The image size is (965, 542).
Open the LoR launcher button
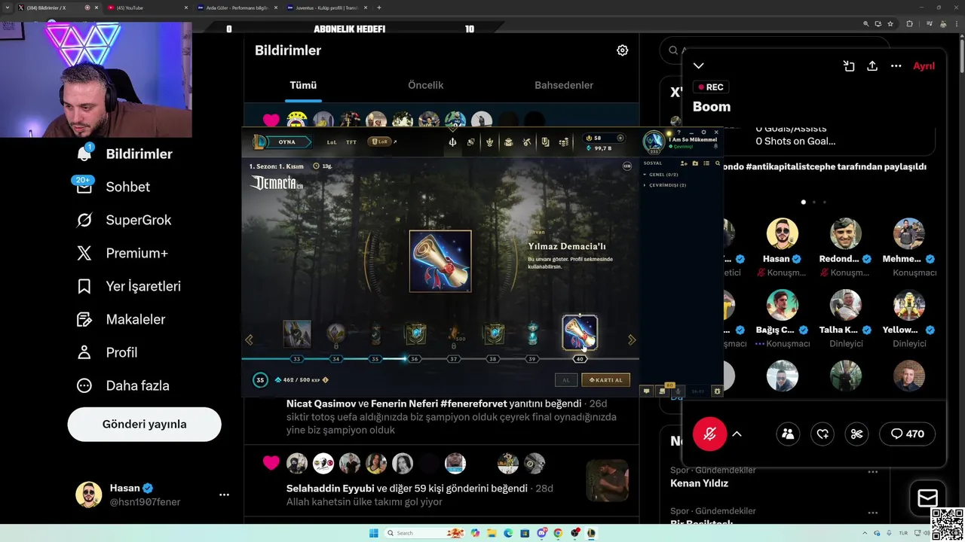[378, 142]
